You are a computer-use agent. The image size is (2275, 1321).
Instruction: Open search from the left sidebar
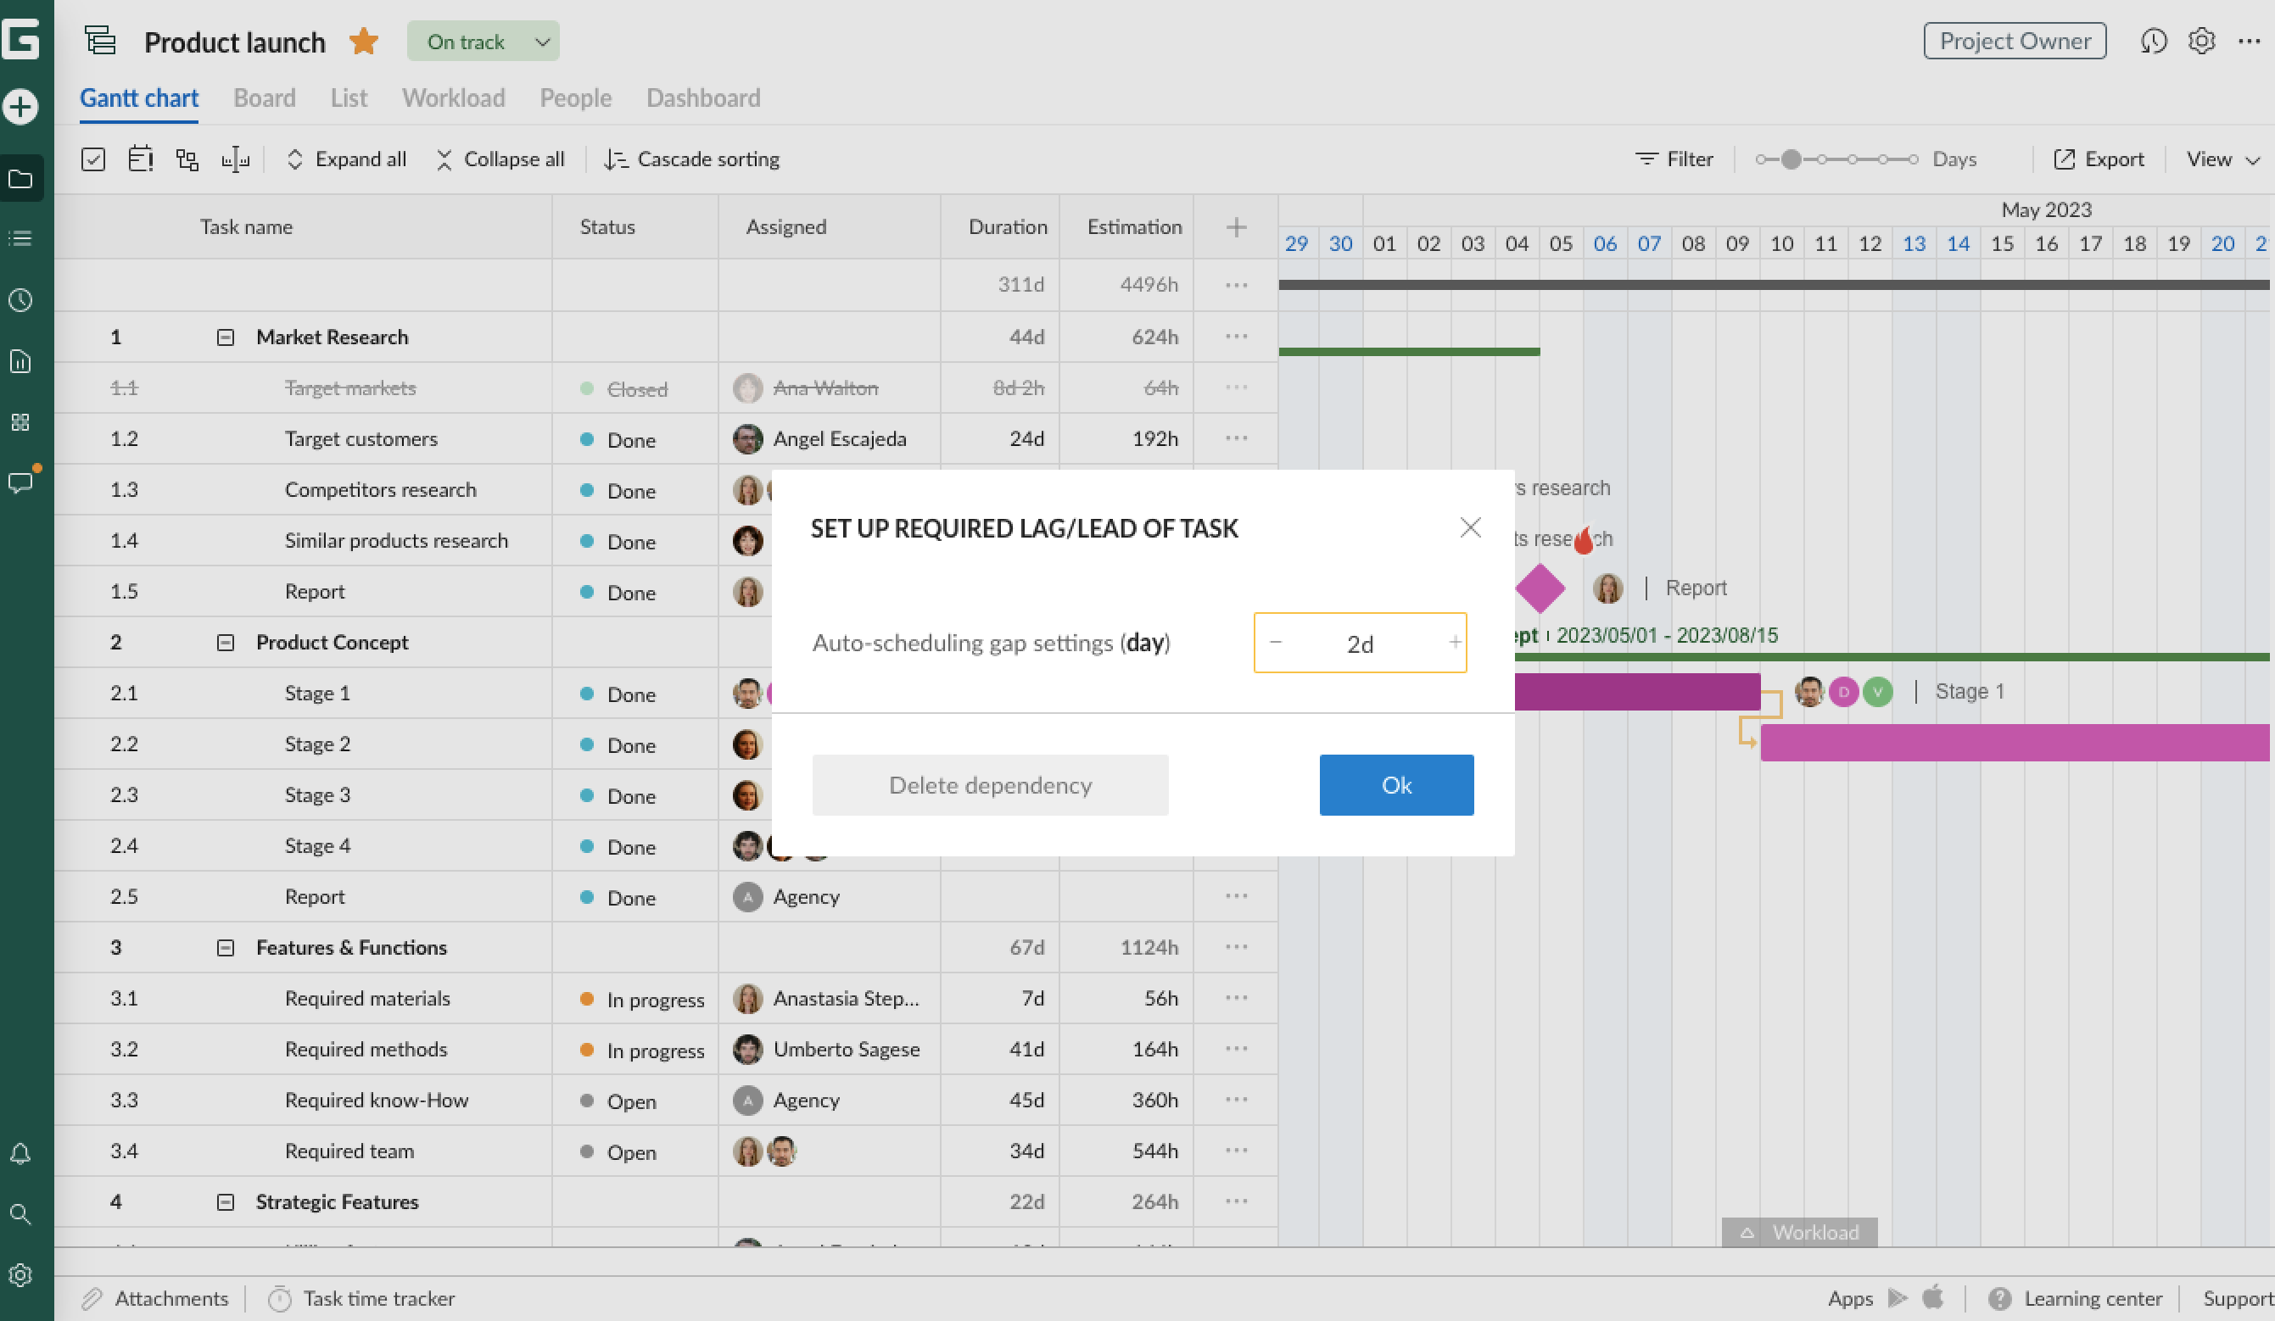coord(20,1214)
